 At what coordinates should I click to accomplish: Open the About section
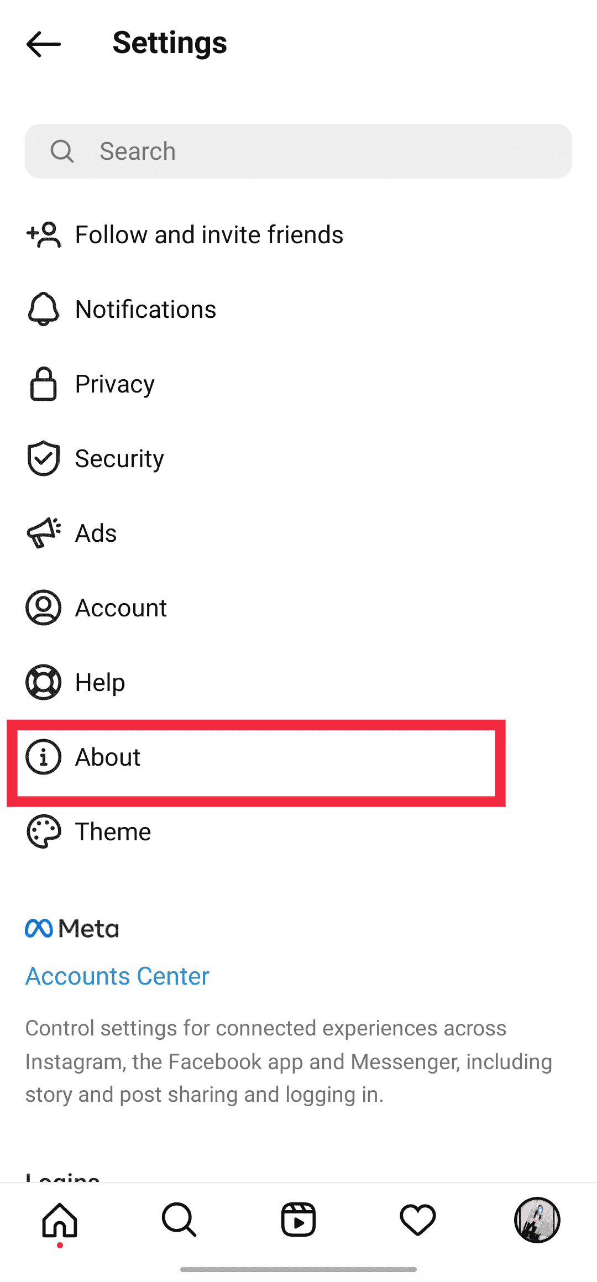pos(108,757)
